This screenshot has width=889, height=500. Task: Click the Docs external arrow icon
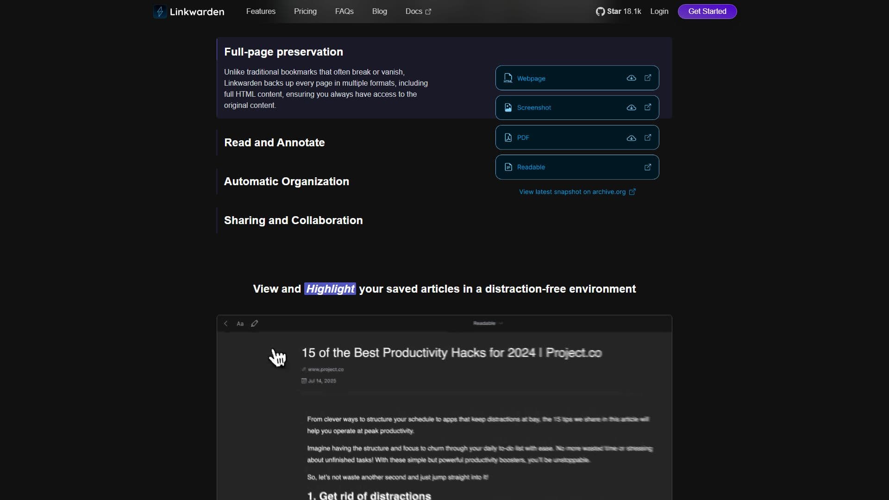coord(428,12)
